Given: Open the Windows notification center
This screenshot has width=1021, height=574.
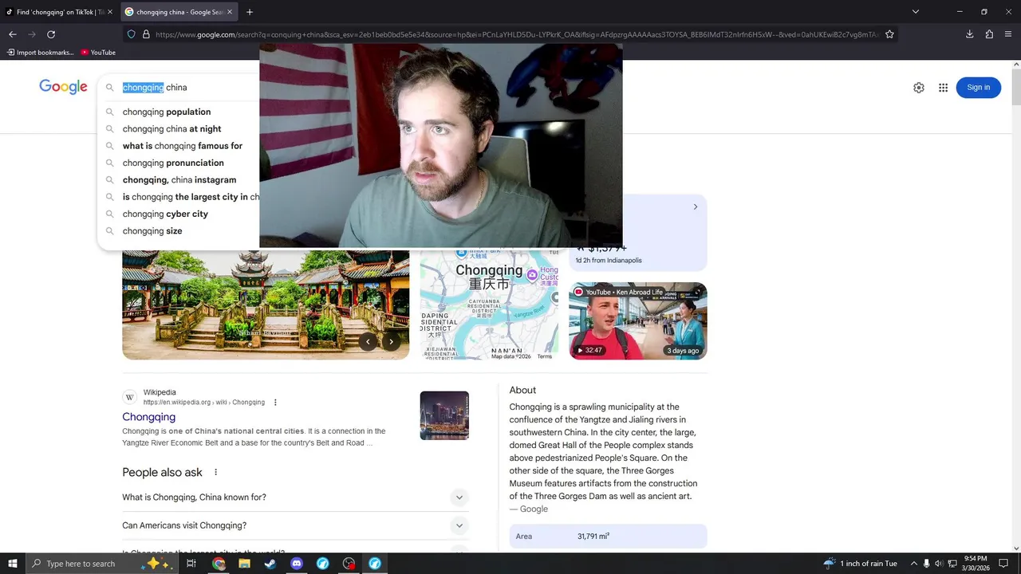Looking at the screenshot, I should 1003,564.
